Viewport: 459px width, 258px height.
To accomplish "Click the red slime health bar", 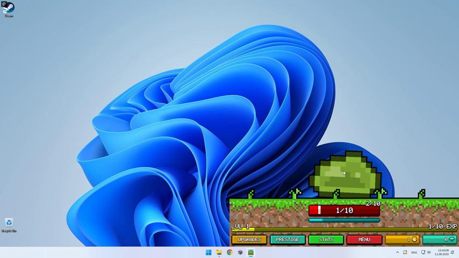I will tap(344, 210).
